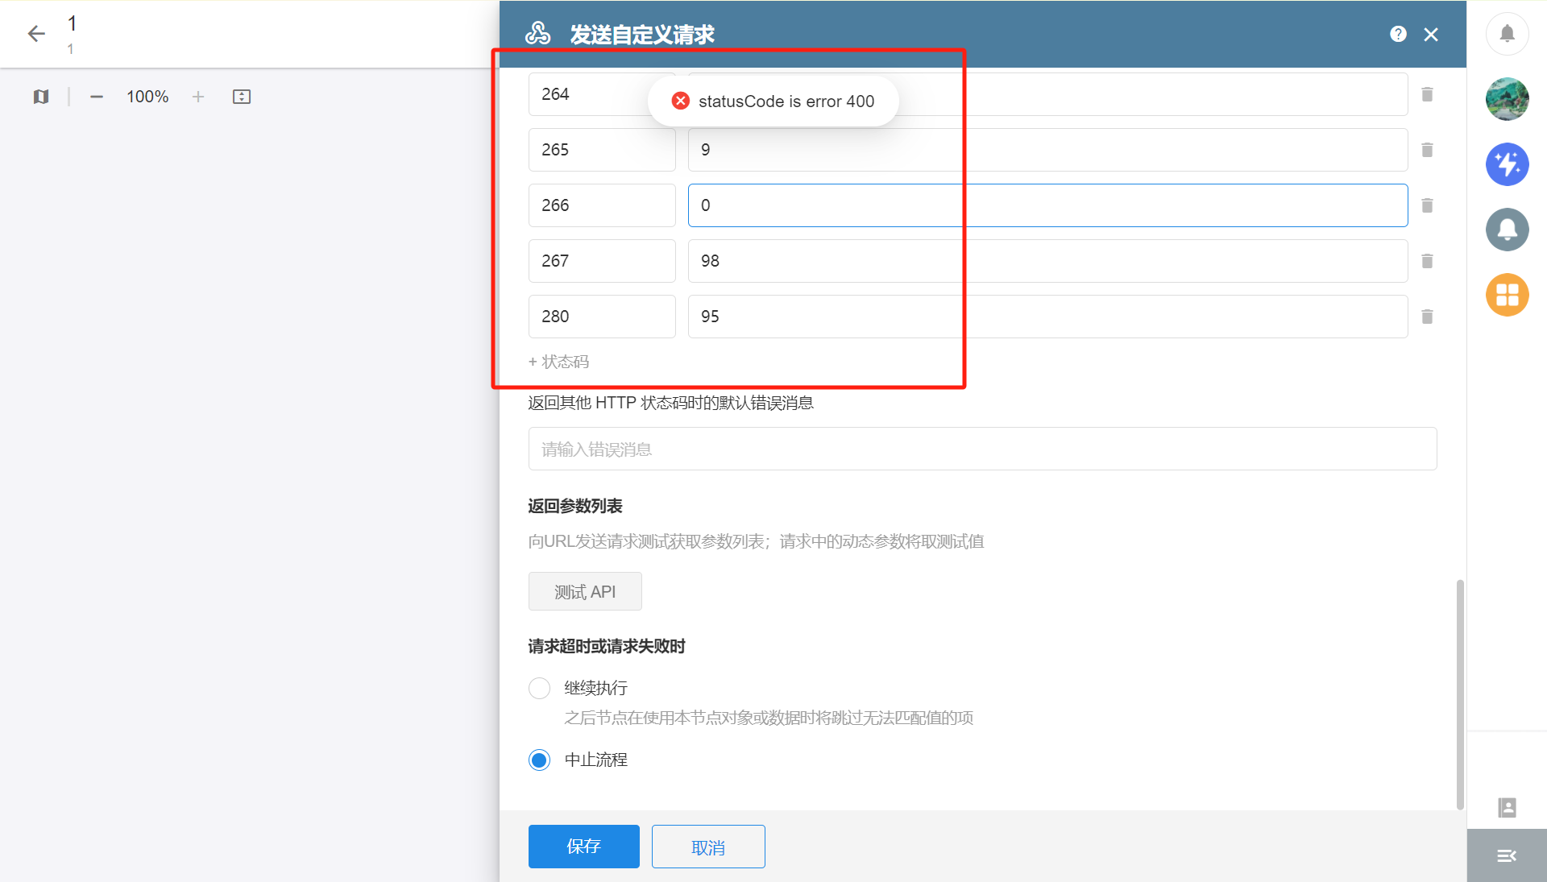Click default error message input field
The width and height of the screenshot is (1547, 882).
[x=982, y=449]
